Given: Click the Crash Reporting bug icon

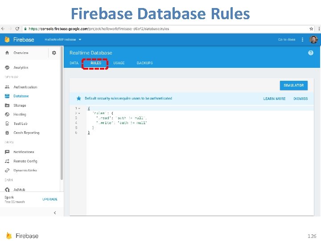Looking at the screenshot, I should 7,133.
